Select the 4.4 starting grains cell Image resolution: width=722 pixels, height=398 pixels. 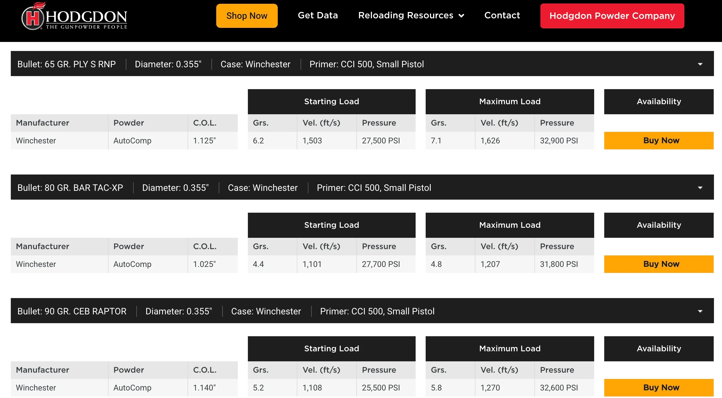pyautogui.click(x=272, y=264)
